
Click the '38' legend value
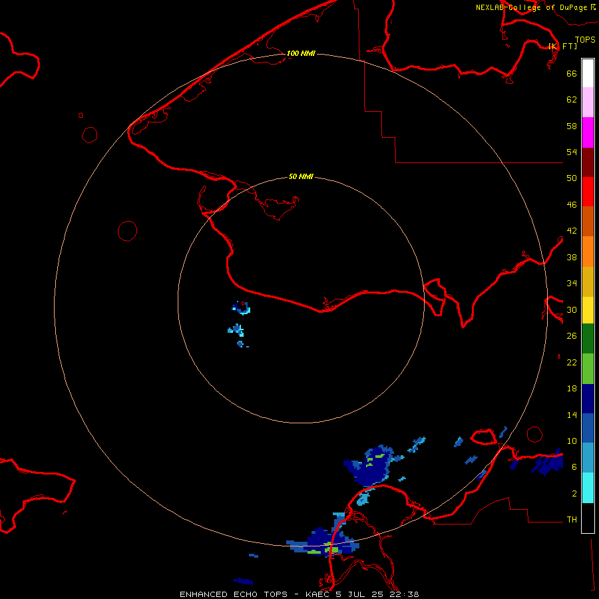pos(572,257)
